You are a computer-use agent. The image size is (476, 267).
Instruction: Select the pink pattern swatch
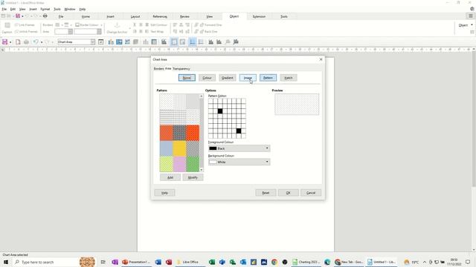[179, 164]
